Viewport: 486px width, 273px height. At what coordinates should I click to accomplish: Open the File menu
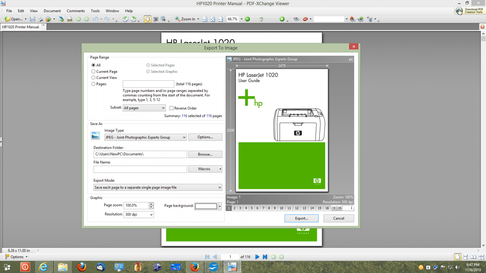[9, 11]
